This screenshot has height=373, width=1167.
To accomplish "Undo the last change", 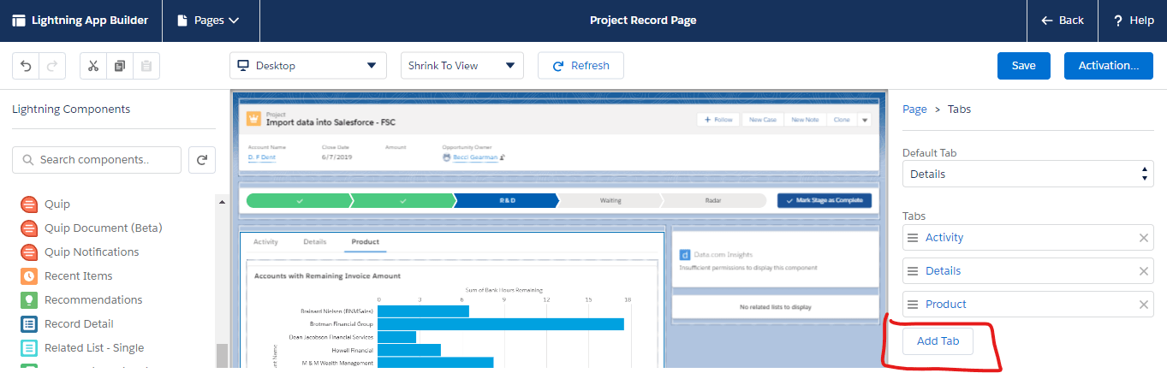I will point(26,66).
